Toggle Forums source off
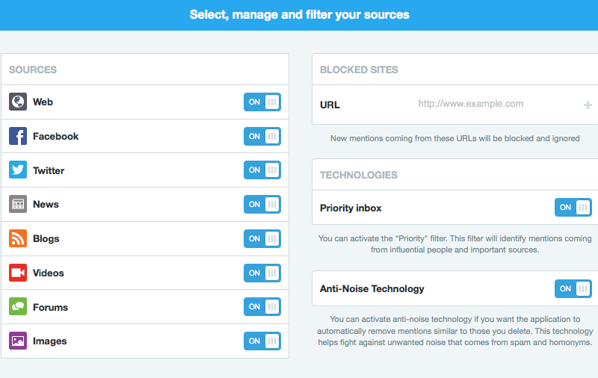Image resolution: width=598 pixels, height=378 pixels. (262, 307)
